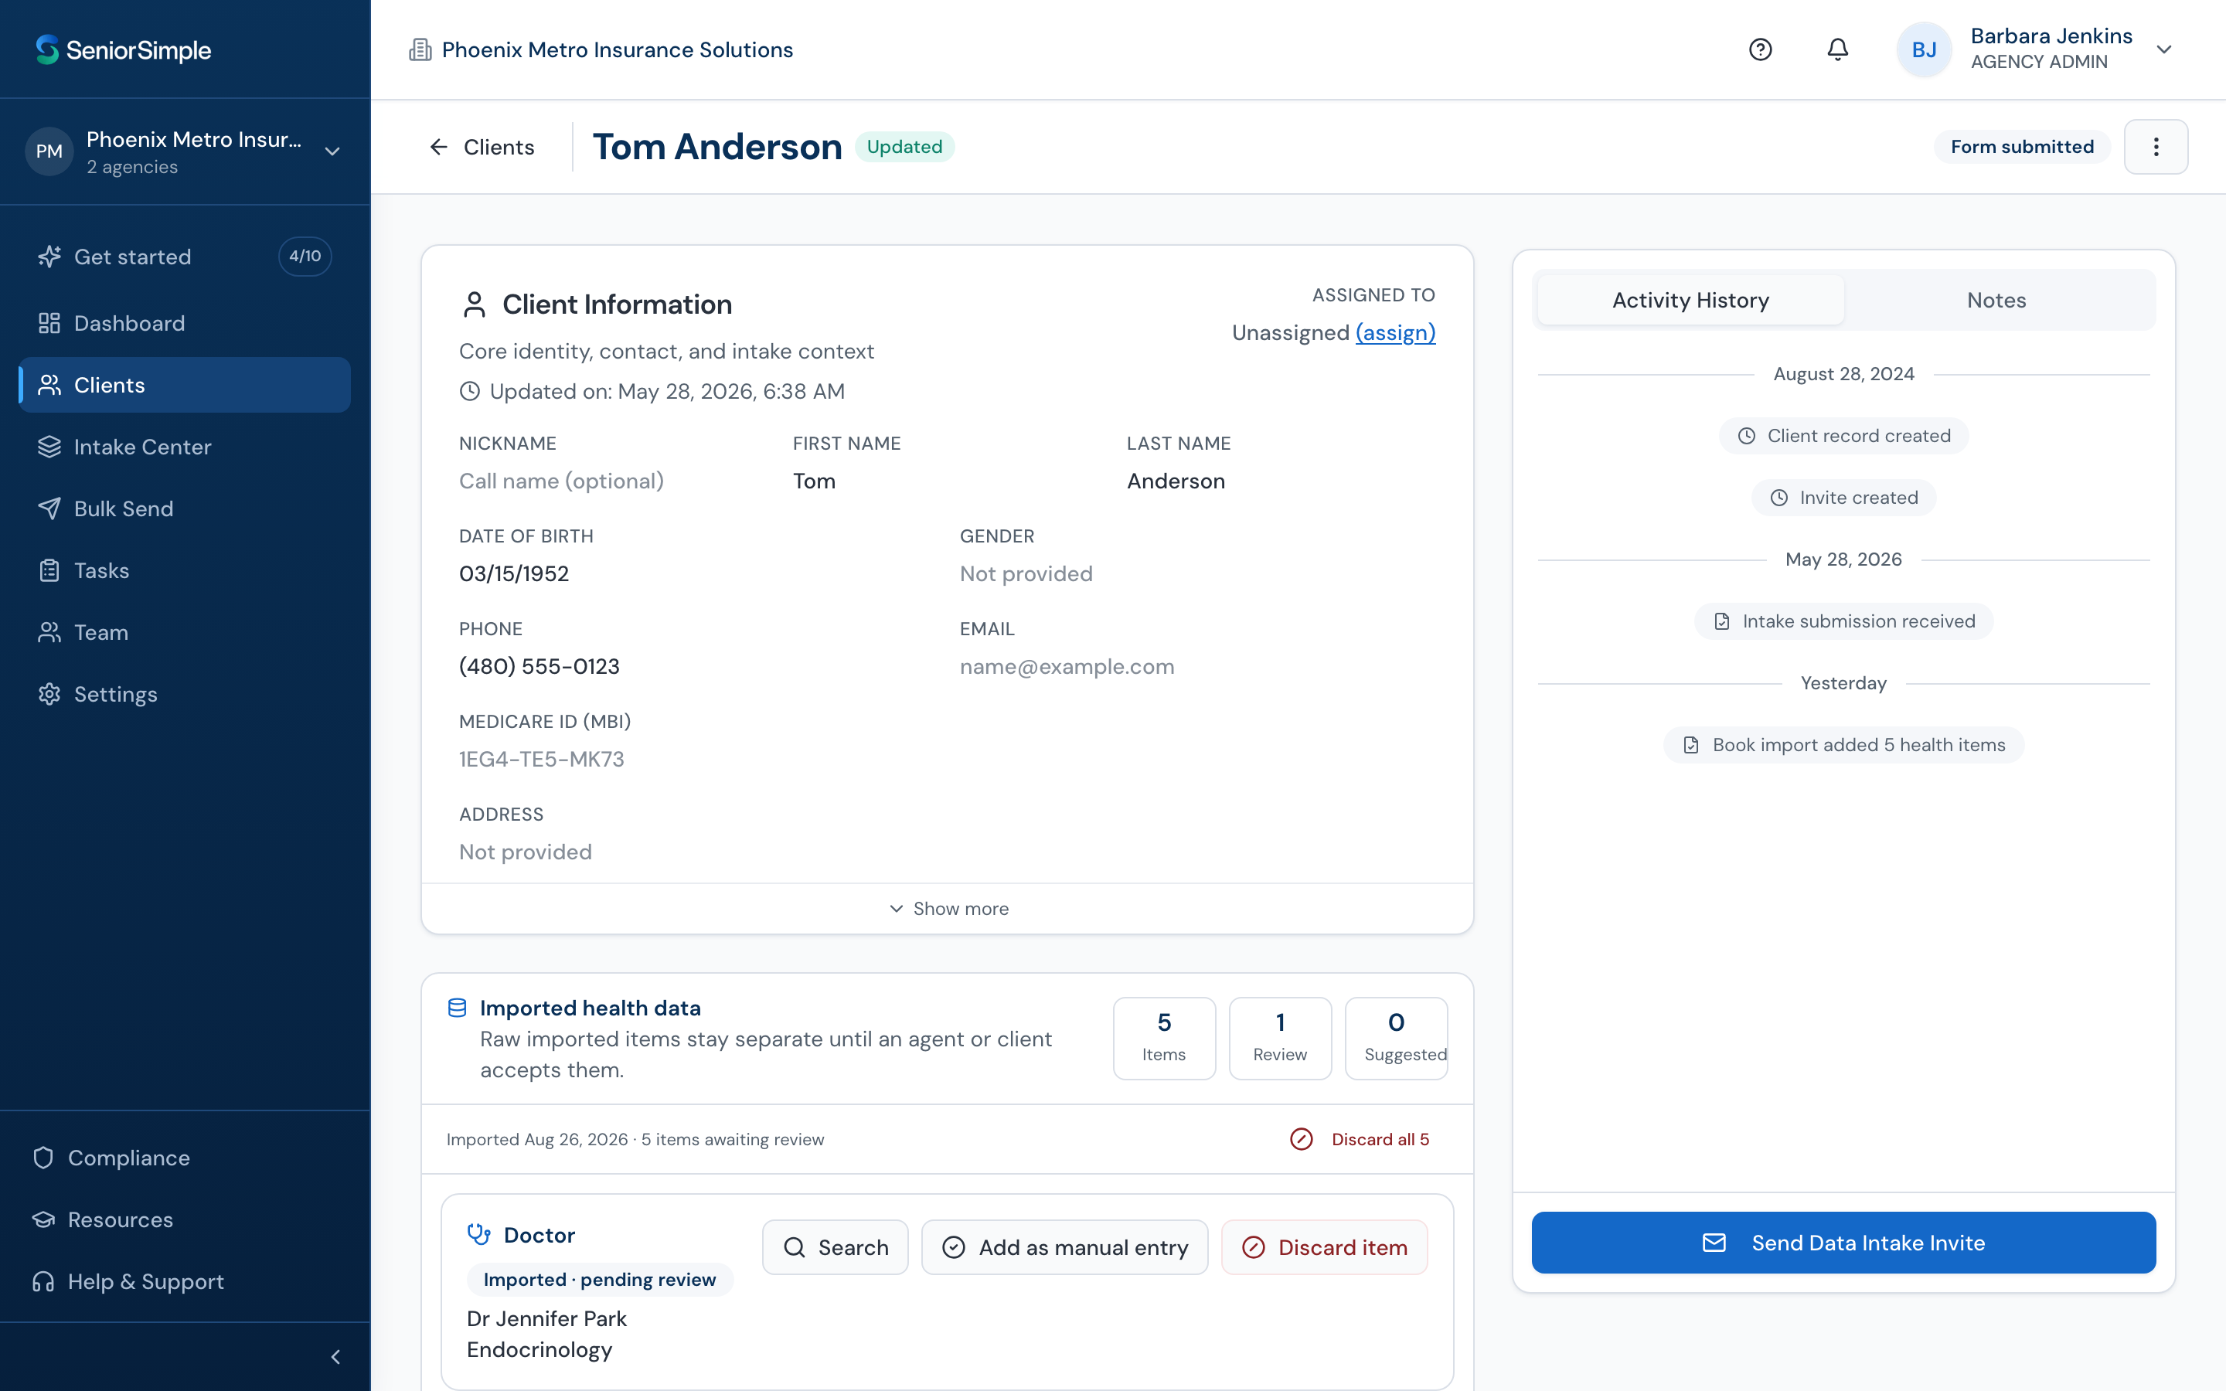Discard the Doctor item
The height and width of the screenshot is (1391, 2226).
click(1324, 1247)
